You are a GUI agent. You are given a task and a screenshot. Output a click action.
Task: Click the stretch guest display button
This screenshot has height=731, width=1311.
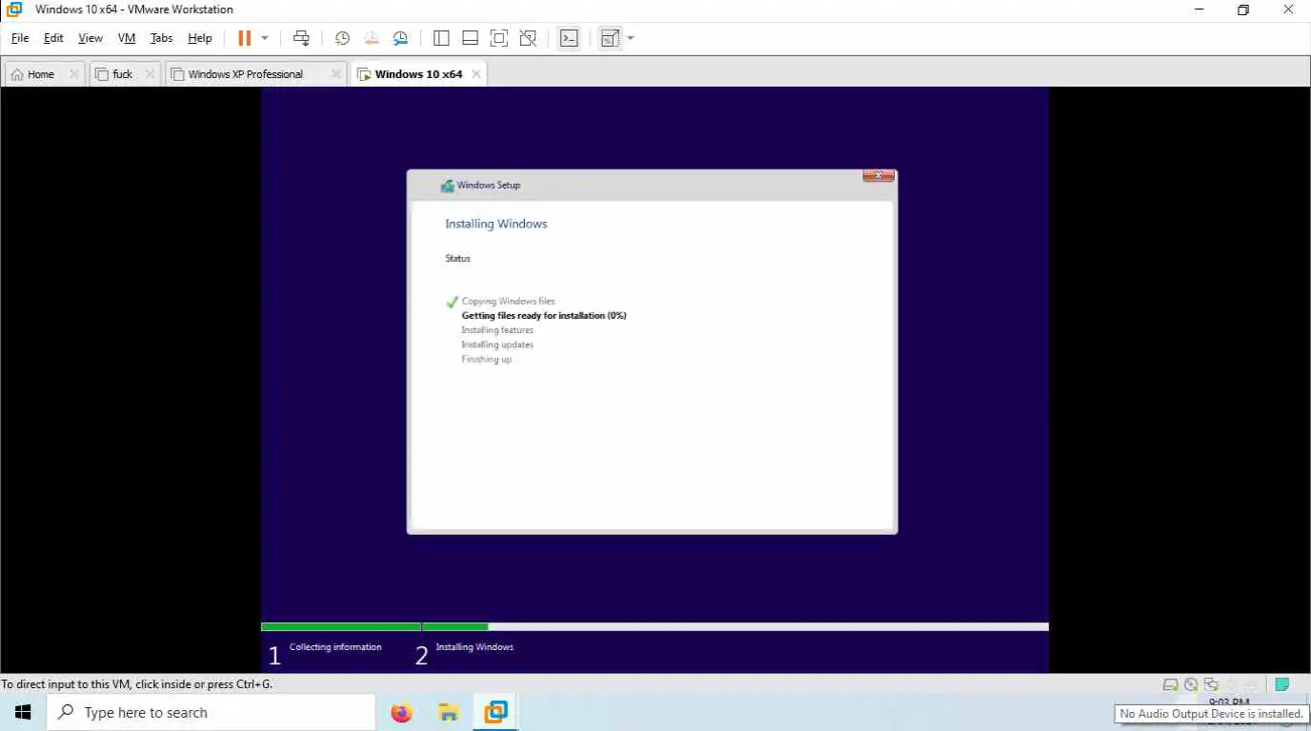coord(610,38)
